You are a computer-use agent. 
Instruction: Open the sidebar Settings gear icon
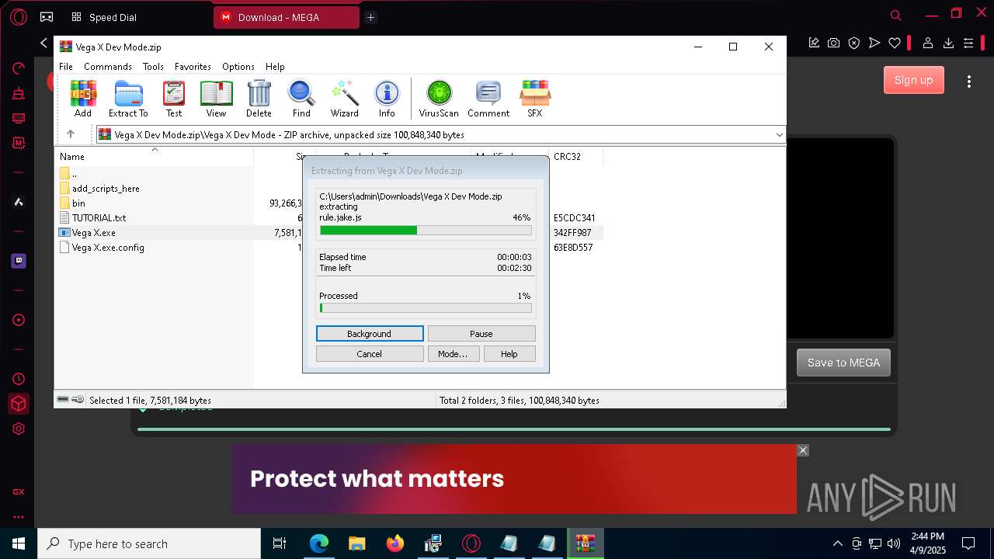click(19, 429)
